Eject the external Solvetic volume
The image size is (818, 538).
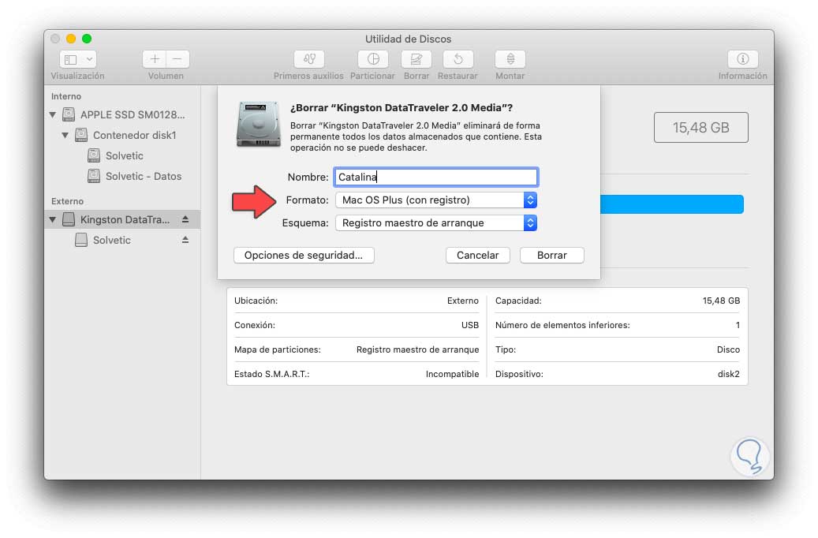(x=185, y=240)
